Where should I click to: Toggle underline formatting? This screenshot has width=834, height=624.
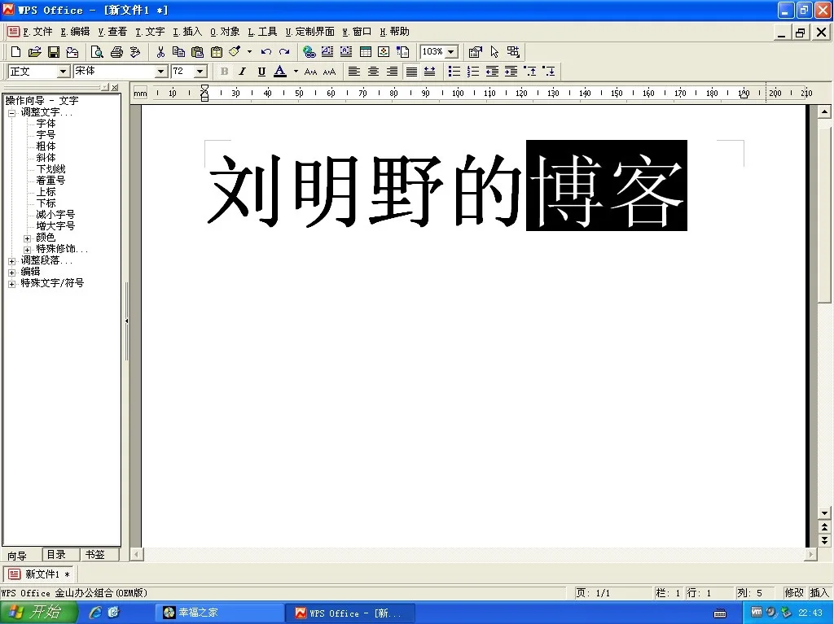coord(261,72)
